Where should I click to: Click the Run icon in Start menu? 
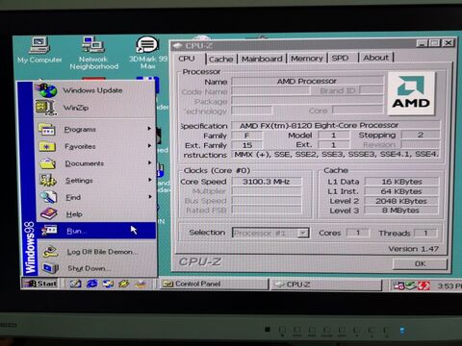click(x=49, y=231)
